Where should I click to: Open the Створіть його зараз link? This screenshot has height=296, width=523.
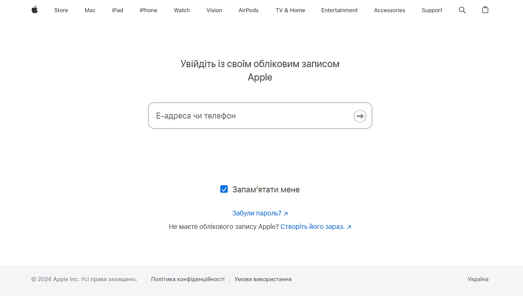(316, 227)
